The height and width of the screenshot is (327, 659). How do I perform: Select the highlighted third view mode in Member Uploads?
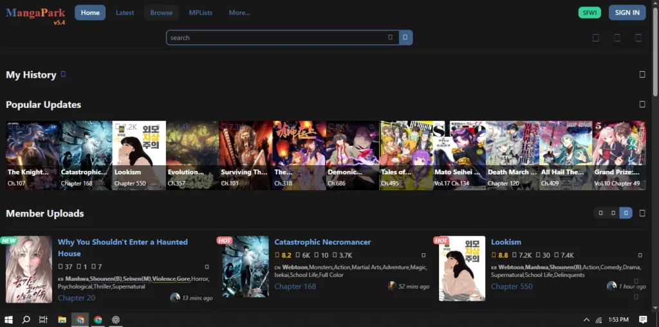626,213
